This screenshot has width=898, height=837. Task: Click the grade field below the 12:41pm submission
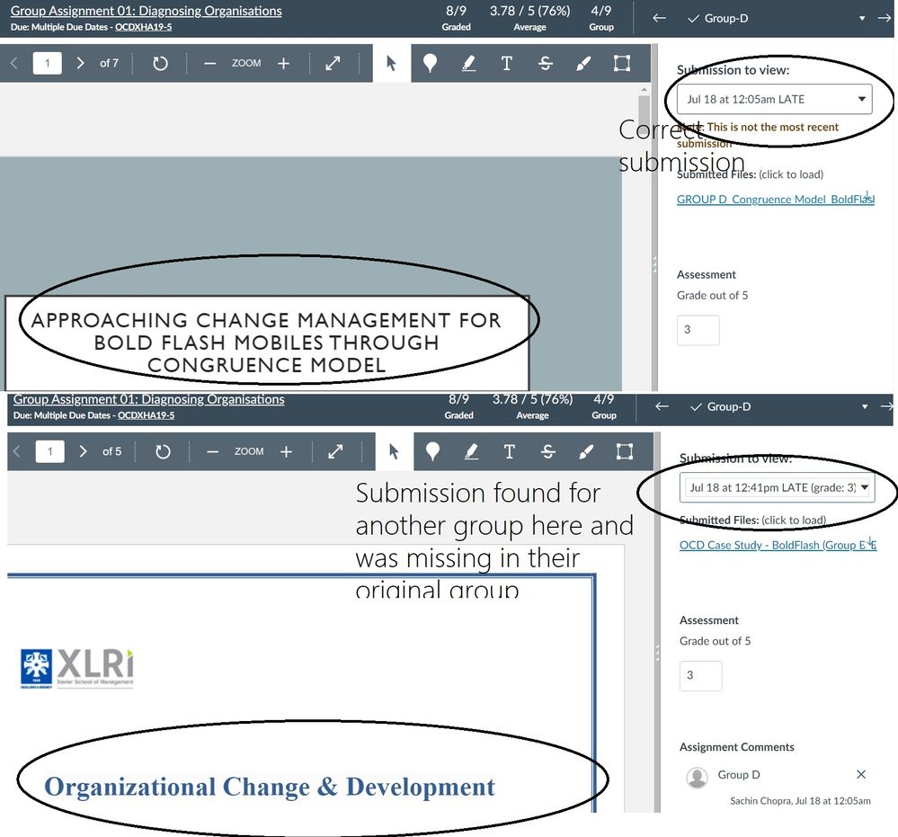(x=700, y=675)
